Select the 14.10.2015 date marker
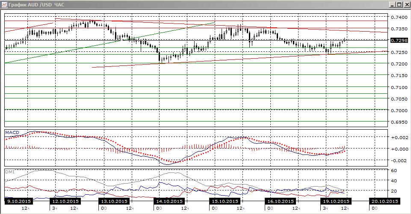Viewport: 411px width, 214px height. tap(169, 201)
